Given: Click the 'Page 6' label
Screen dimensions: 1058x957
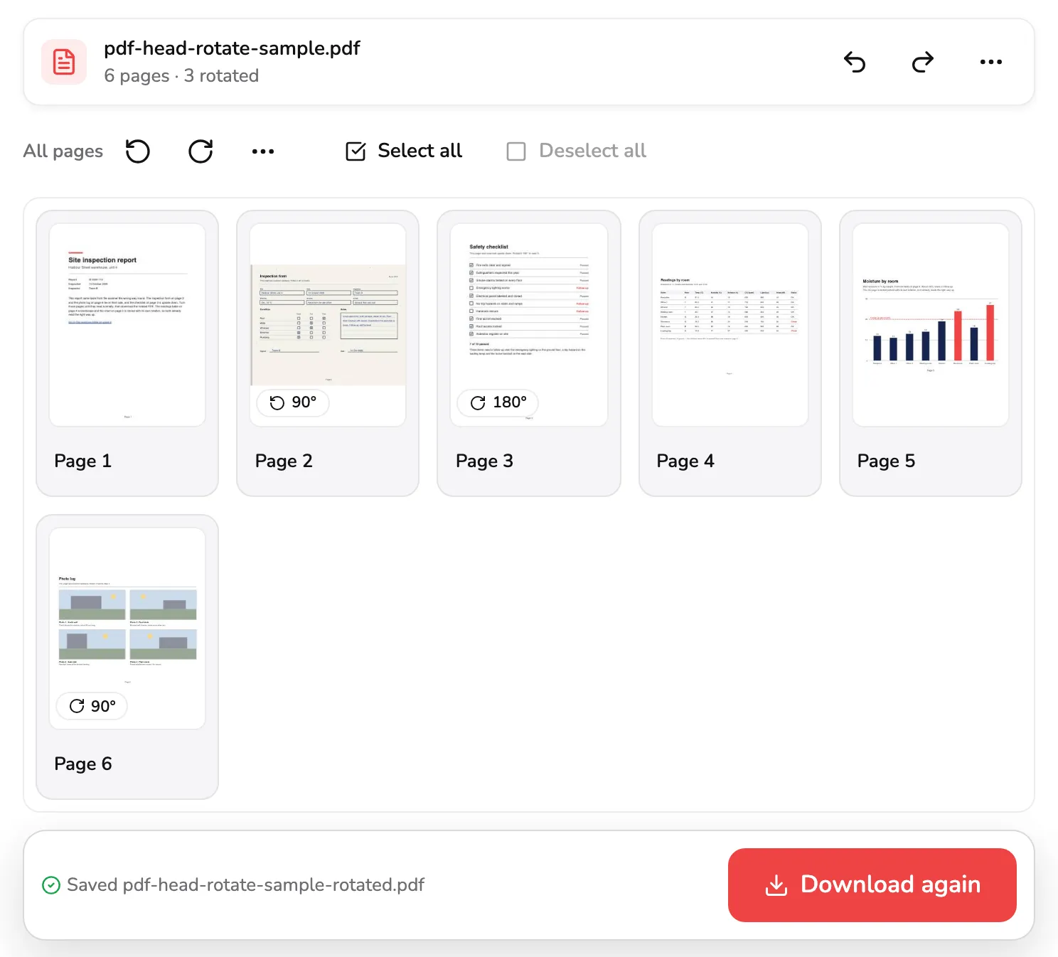Looking at the screenshot, I should point(83,764).
